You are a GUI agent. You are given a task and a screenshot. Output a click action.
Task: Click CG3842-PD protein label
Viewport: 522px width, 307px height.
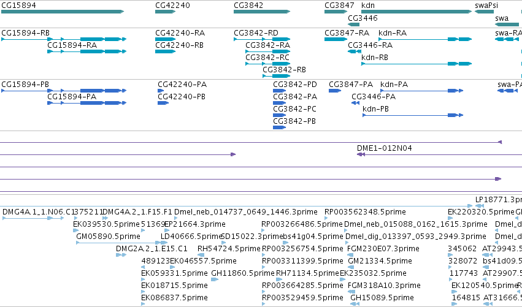pos(295,85)
